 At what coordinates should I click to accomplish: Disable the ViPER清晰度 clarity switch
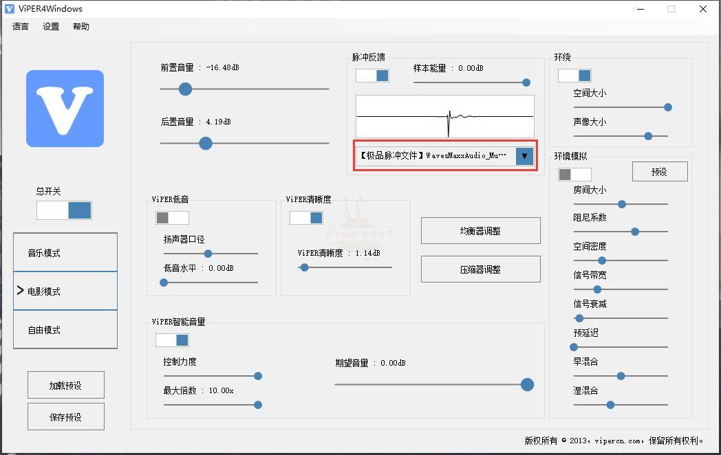(306, 217)
